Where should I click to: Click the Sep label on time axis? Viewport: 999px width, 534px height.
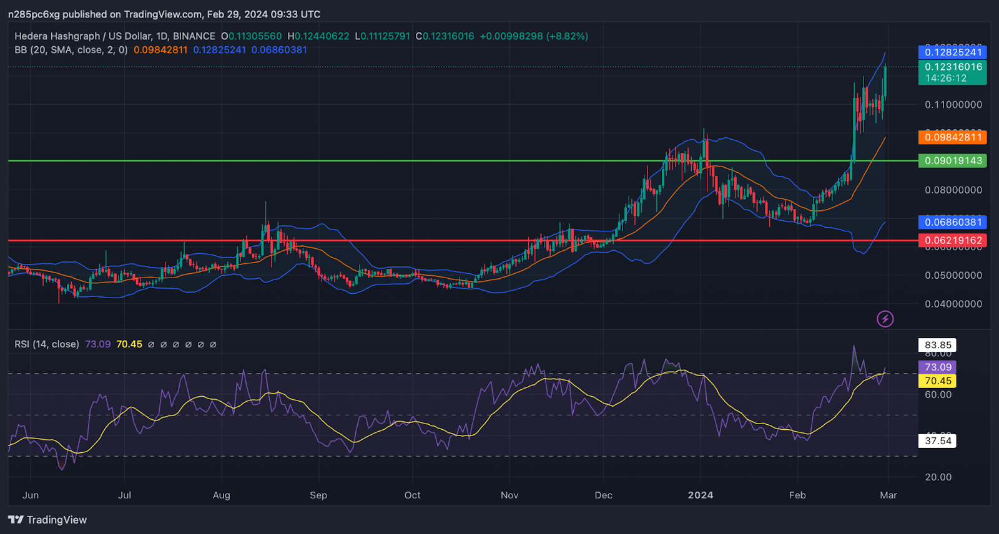pos(318,495)
